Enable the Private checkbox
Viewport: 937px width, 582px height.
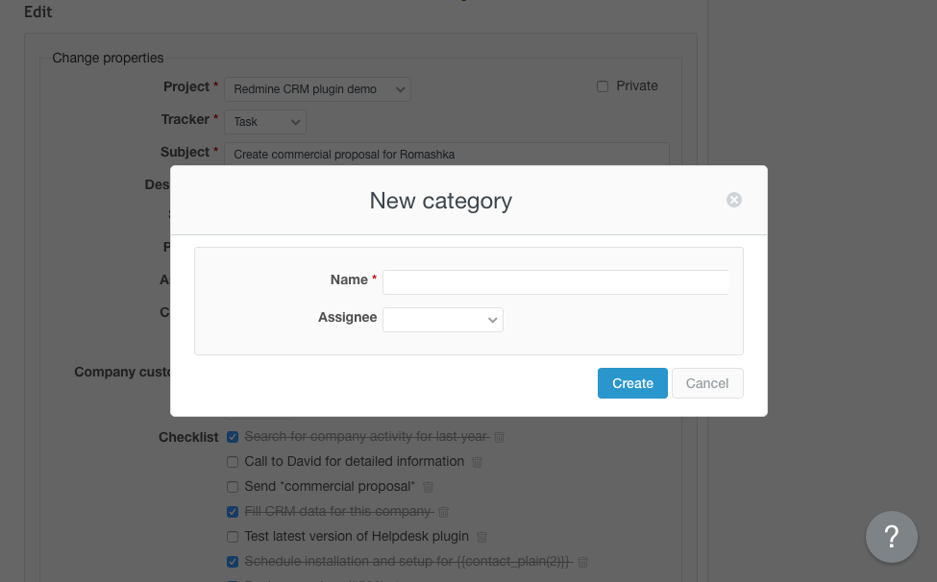[603, 86]
